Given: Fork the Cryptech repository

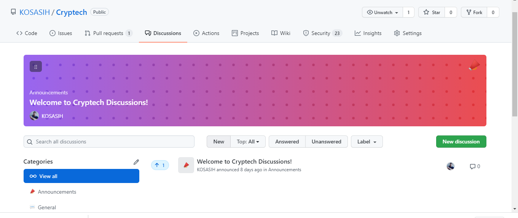Looking at the screenshot, I should tap(474, 12).
